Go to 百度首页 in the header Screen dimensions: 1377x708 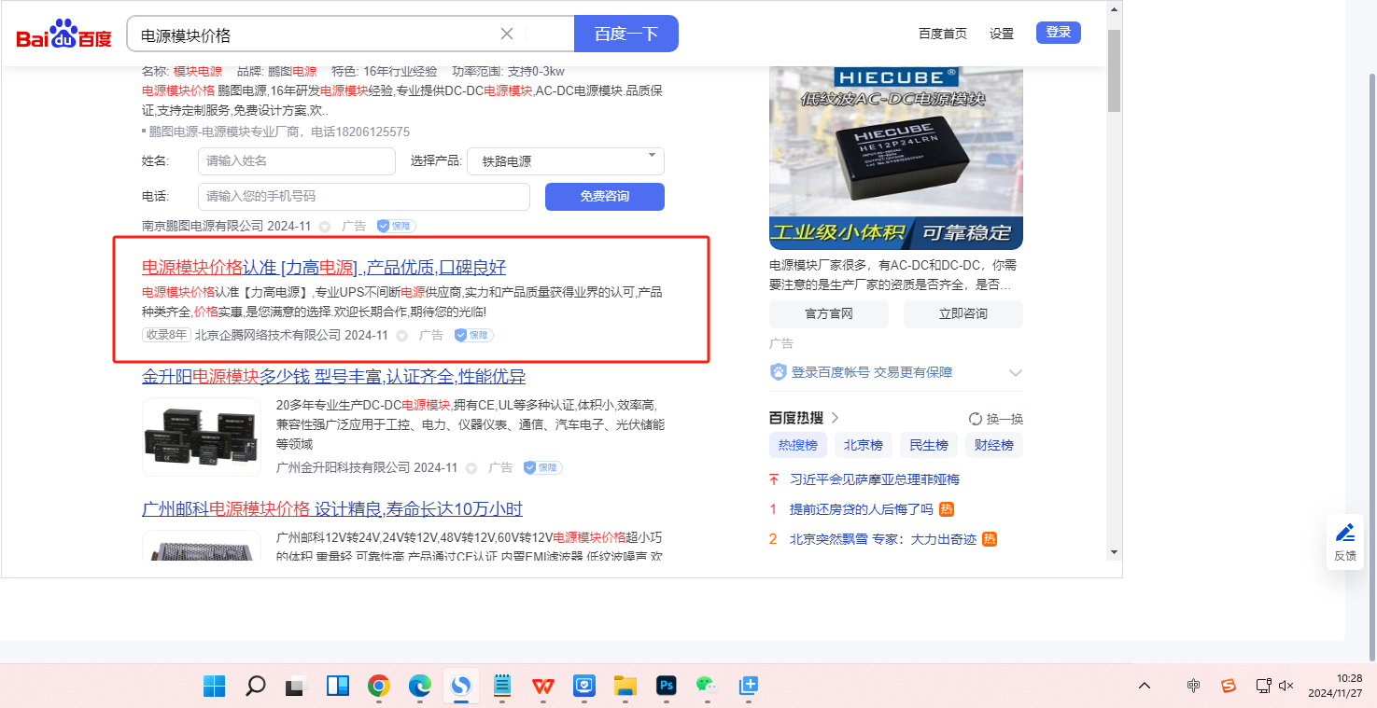pos(943,34)
